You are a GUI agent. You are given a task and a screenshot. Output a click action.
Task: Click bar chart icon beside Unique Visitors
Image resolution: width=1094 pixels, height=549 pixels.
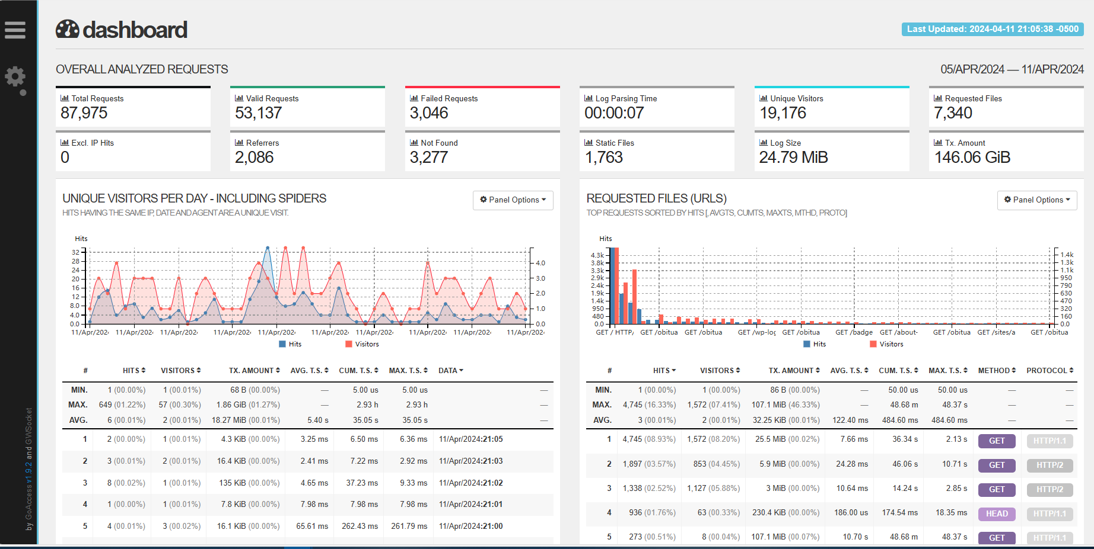(x=764, y=98)
